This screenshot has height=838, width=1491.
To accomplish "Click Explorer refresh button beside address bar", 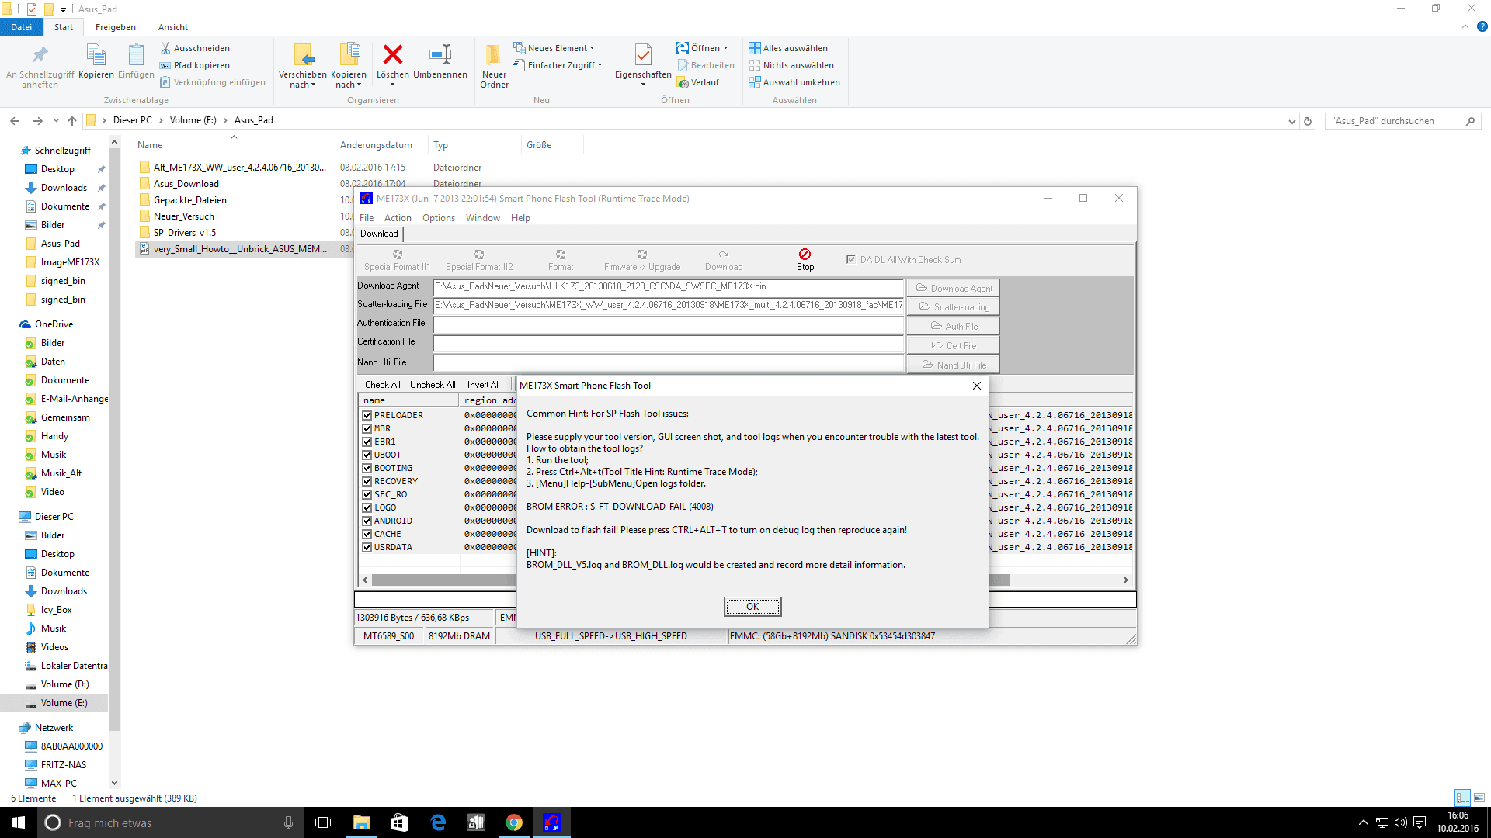I will point(1308,121).
